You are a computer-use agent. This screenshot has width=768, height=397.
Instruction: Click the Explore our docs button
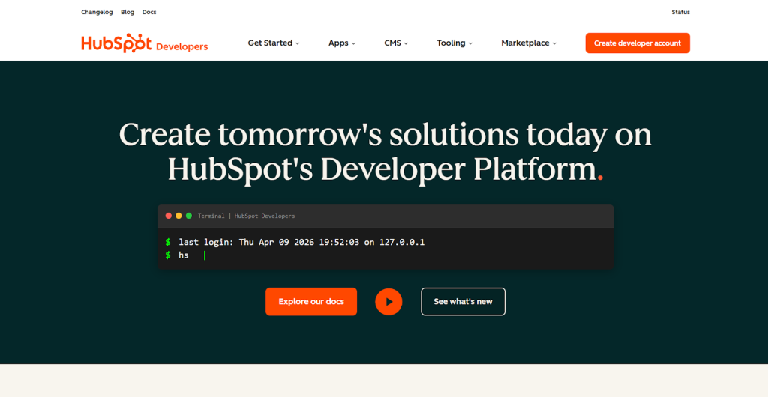point(311,302)
